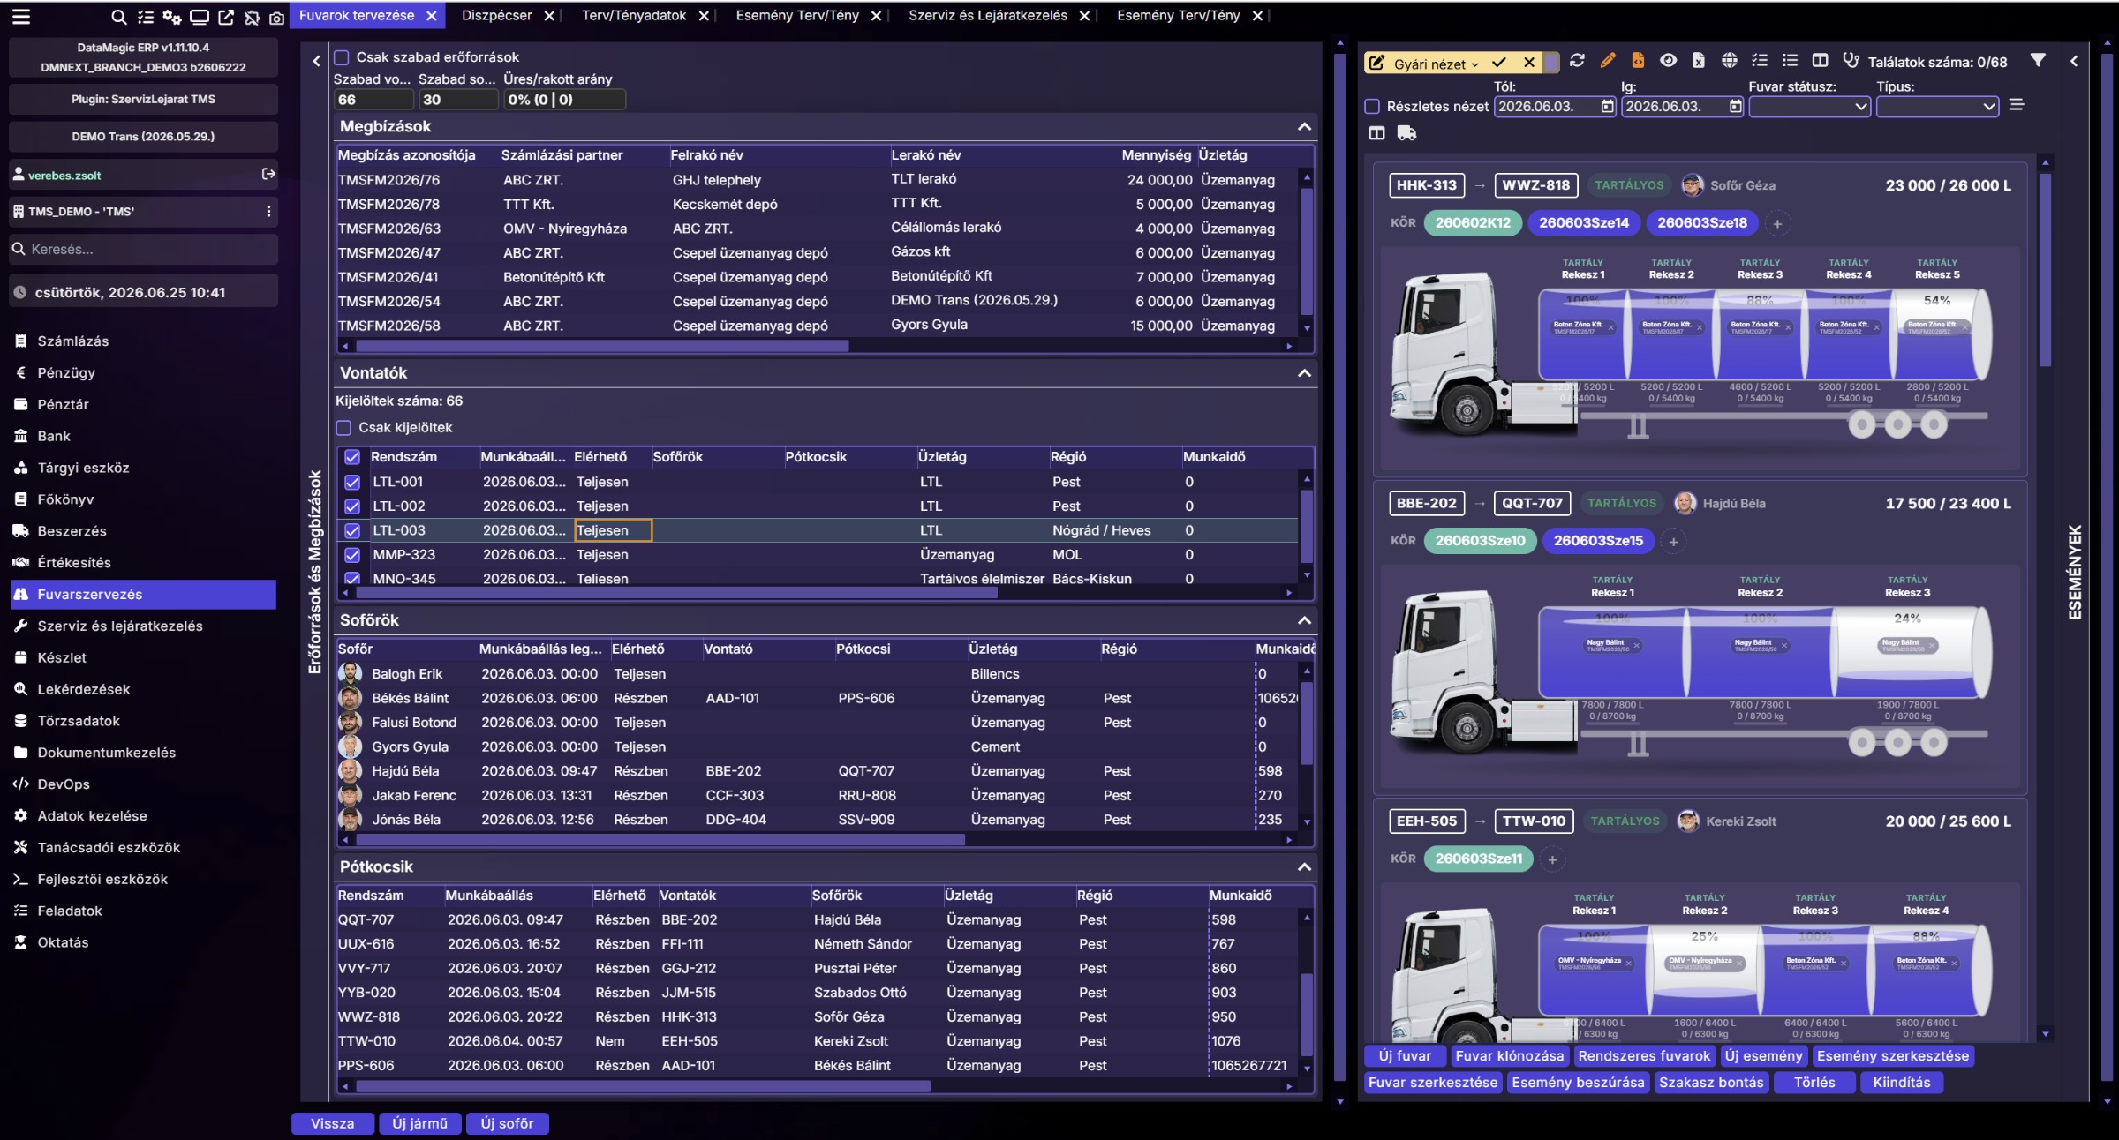
Task: Open the hamburger main menu
Action: pyautogui.click(x=20, y=16)
